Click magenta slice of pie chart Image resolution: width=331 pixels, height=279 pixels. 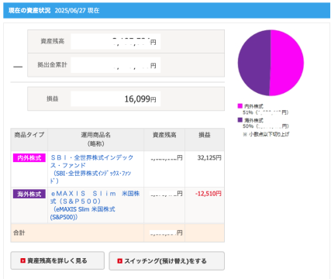click(287, 63)
